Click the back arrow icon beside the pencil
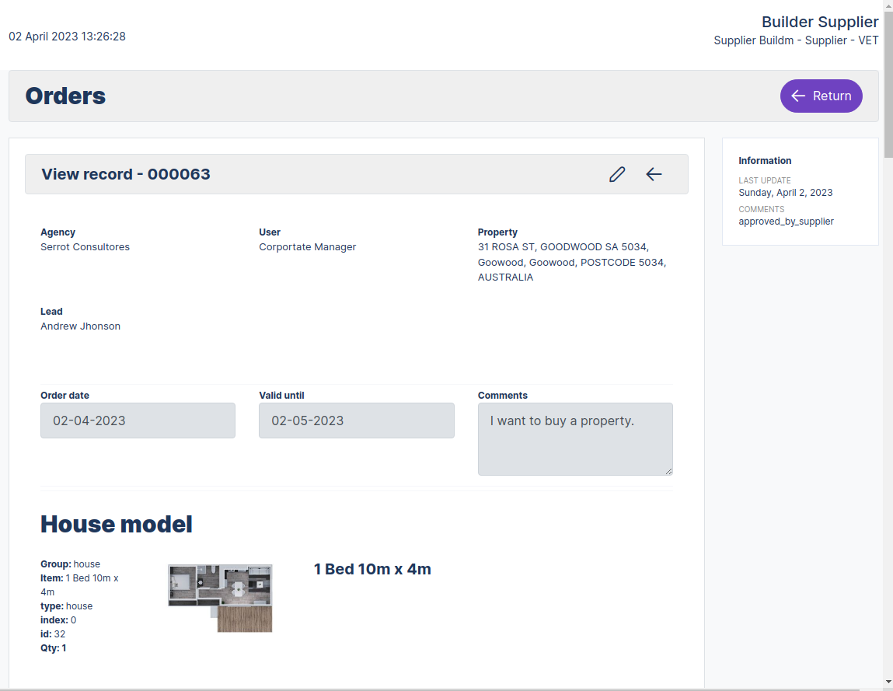This screenshot has width=893, height=691. pyautogui.click(x=654, y=174)
